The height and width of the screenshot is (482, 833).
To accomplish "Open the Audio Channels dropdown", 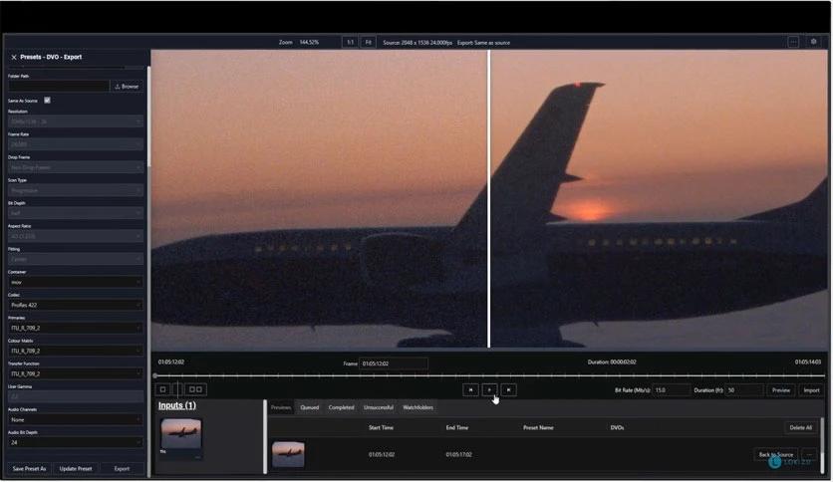I will click(x=76, y=419).
